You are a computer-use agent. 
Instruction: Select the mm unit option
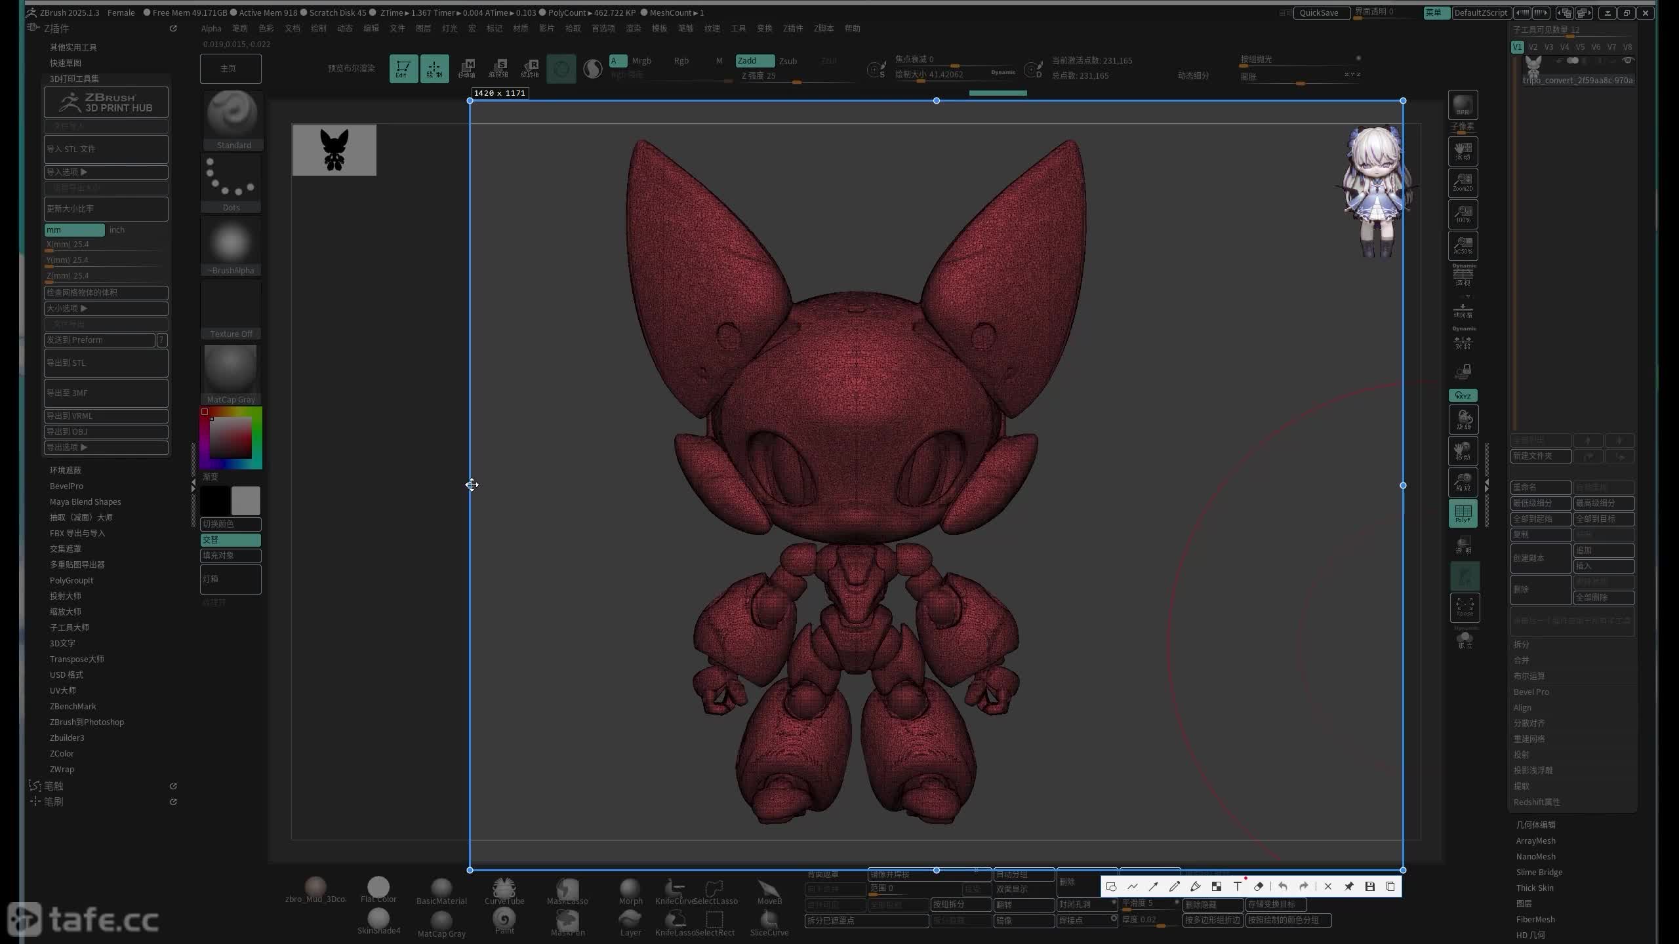74,230
